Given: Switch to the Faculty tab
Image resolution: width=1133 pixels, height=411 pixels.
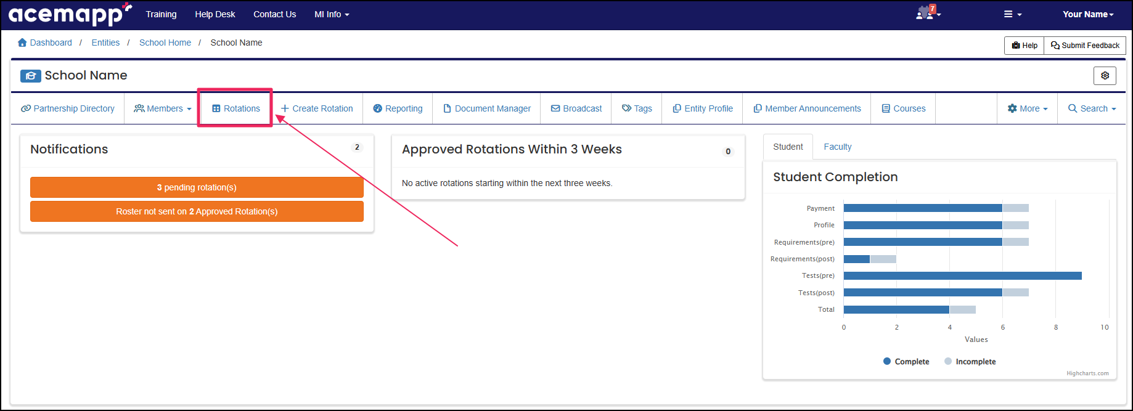Looking at the screenshot, I should [838, 147].
